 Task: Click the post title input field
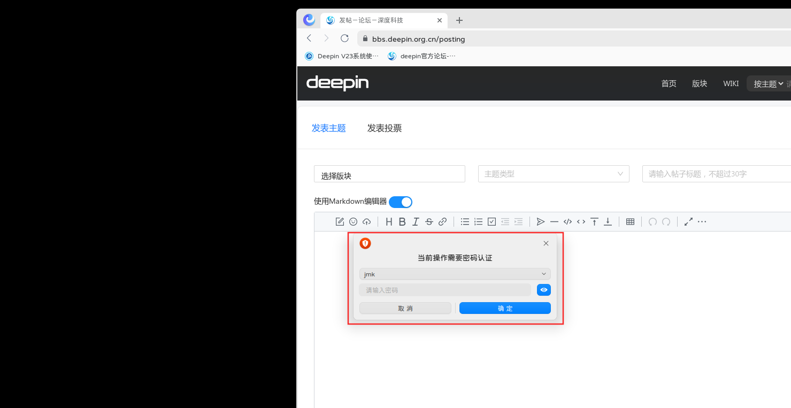click(717, 174)
